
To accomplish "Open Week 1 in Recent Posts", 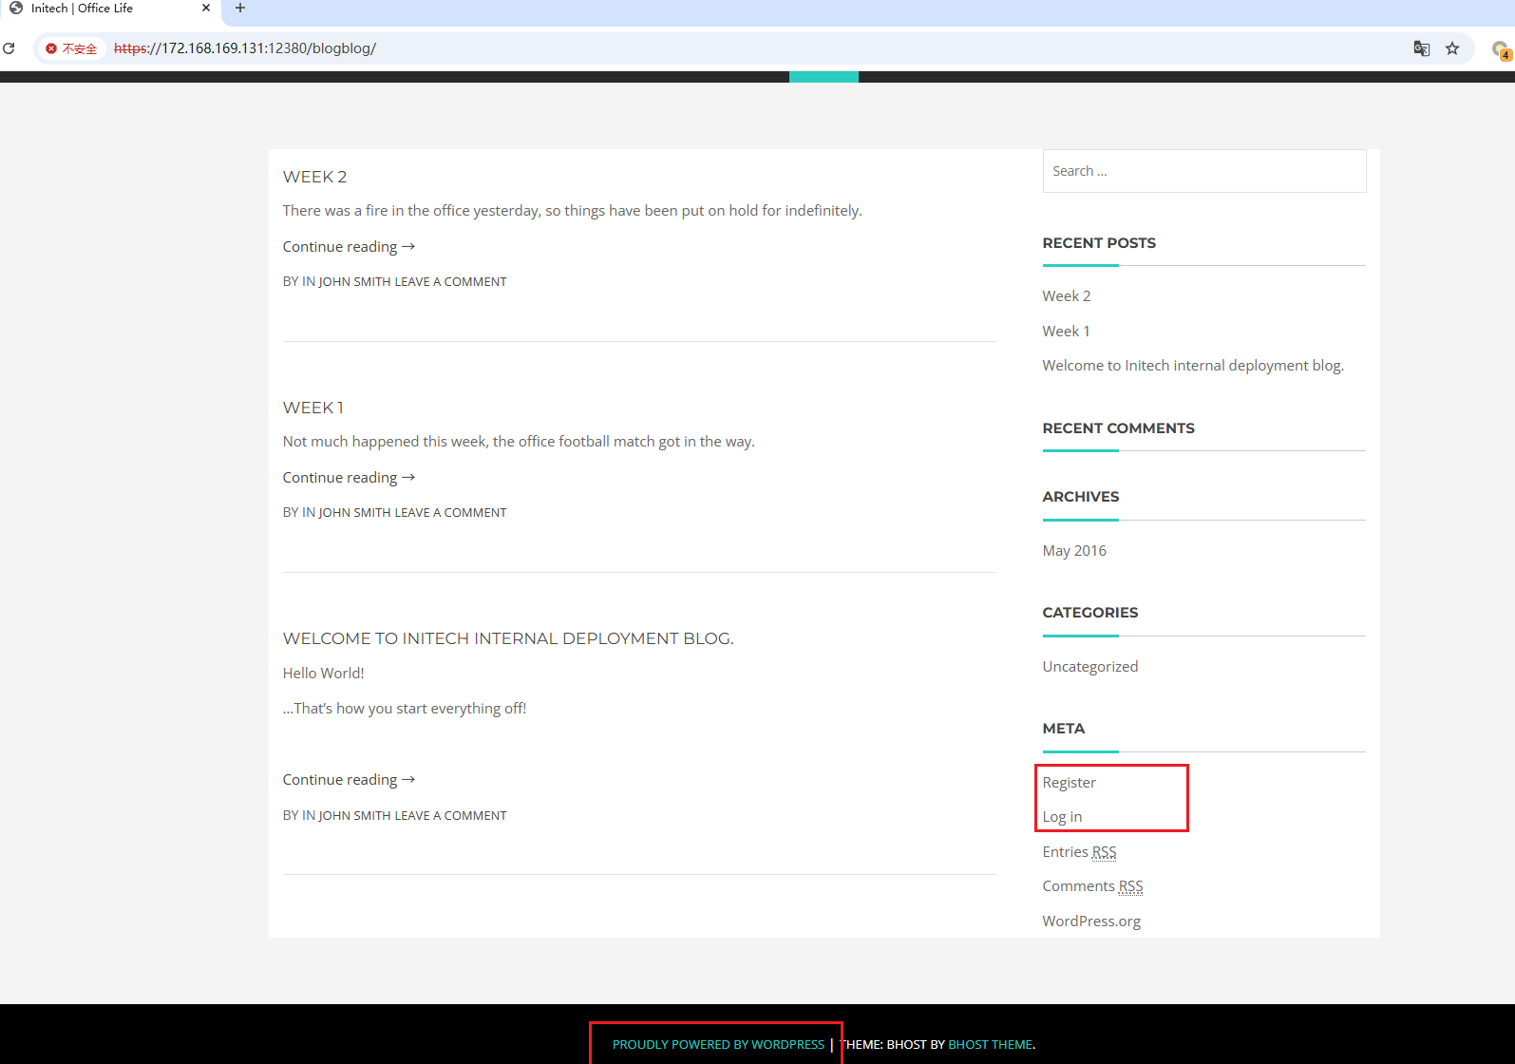I will tap(1066, 331).
